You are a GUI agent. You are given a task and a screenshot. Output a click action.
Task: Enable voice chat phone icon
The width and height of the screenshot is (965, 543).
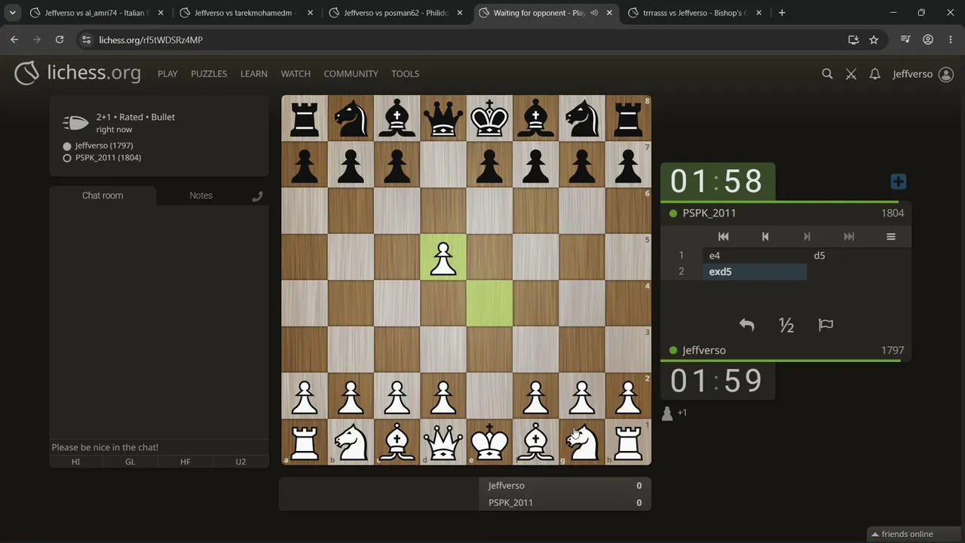point(257,196)
